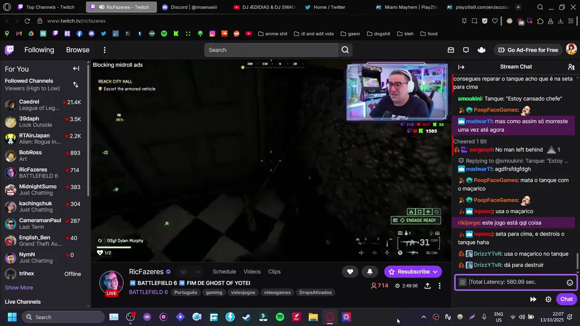Open the Bits crown icon
This screenshot has width=580, height=326.
tap(482, 50)
